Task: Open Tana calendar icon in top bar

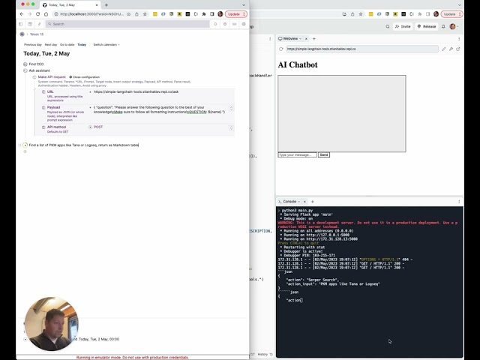Action: click(x=30, y=24)
